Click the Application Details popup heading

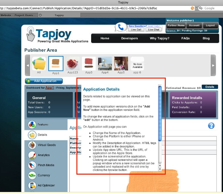(101, 89)
